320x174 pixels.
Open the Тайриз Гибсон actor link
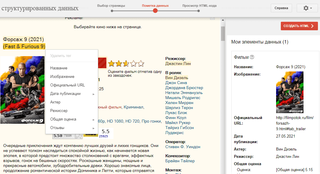tap(179, 128)
